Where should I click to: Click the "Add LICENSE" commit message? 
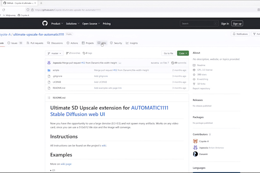click(101, 82)
